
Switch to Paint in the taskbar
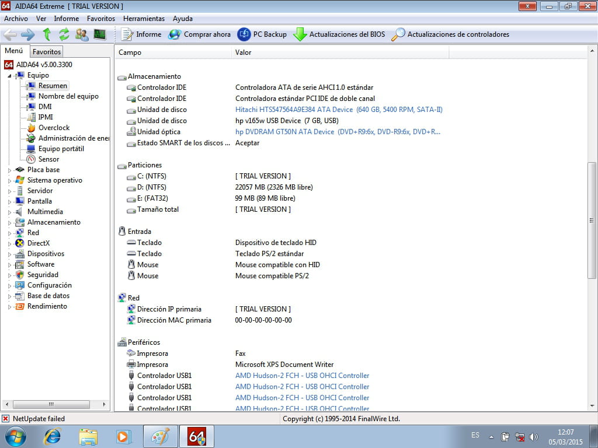coord(160,436)
